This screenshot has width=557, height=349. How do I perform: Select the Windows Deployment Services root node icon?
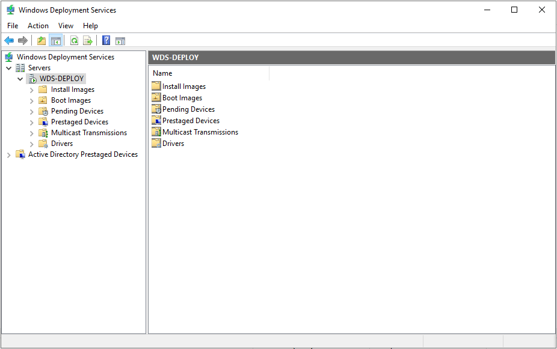pyautogui.click(x=9, y=57)
